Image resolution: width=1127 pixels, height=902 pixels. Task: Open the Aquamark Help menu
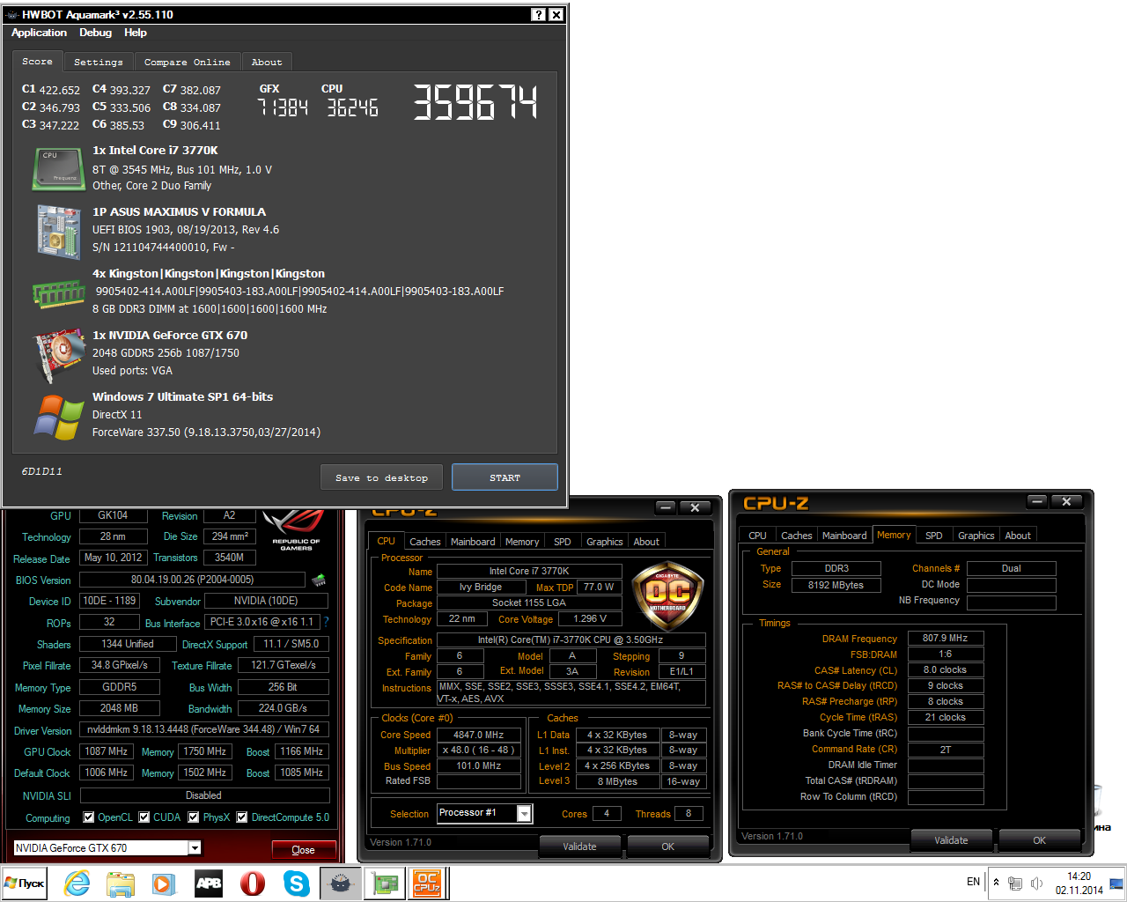[135, 33]
